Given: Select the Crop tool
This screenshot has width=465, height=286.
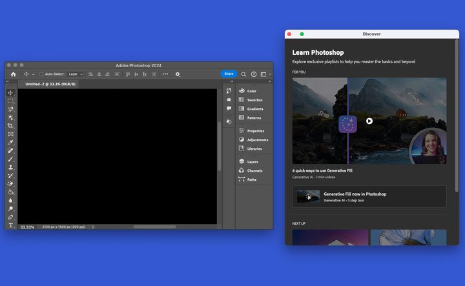Looking at the screenshot, I should [10, 126].
